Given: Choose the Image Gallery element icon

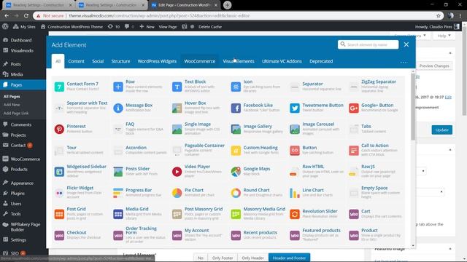Looking at the screenshot, I should tap(236, 130).
